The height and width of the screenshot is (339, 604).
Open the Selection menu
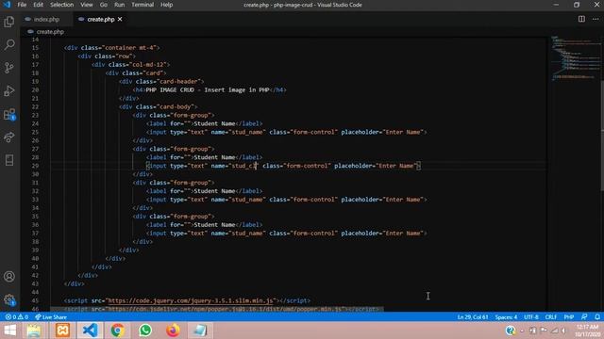coord(61,5)
